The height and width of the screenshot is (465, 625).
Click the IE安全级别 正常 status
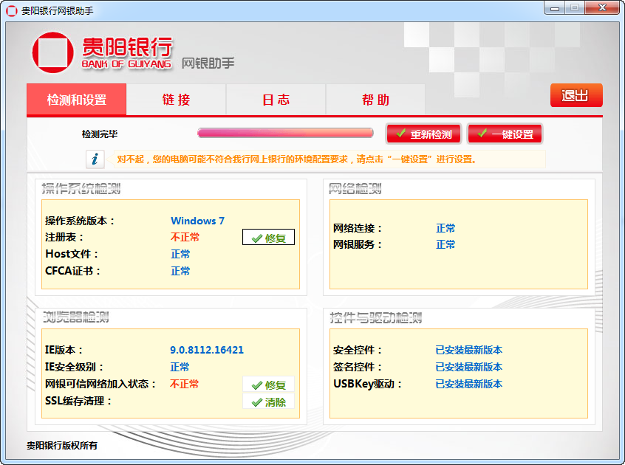tap(180, 367)
